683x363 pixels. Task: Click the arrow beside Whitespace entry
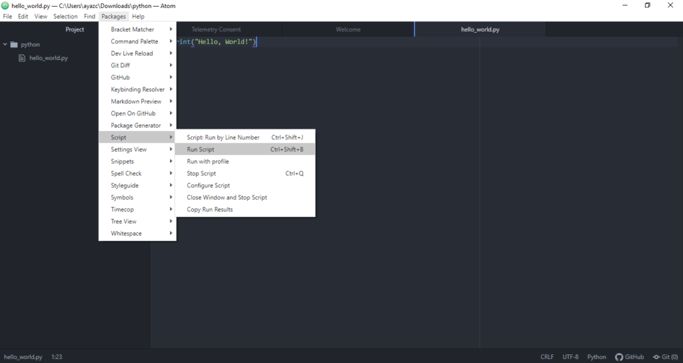tap(171, 233)
